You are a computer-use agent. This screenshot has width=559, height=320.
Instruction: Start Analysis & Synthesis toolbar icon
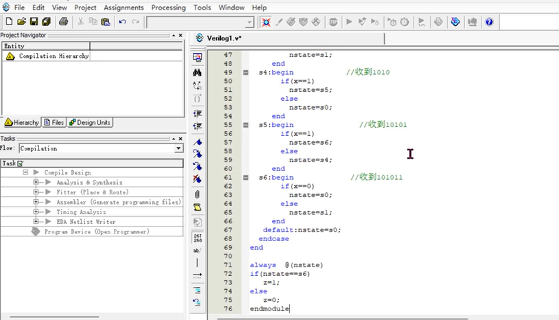[362, 22]
